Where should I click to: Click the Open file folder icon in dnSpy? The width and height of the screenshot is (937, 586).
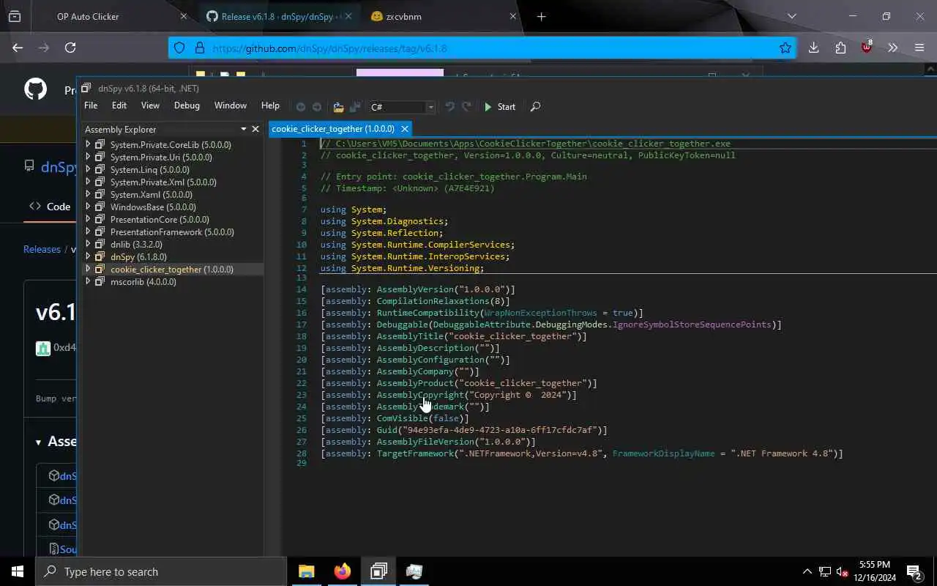[x=338, y=107]
